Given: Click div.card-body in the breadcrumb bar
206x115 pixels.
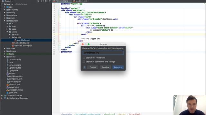Looking at the screenshot, I should pos(135,114).
